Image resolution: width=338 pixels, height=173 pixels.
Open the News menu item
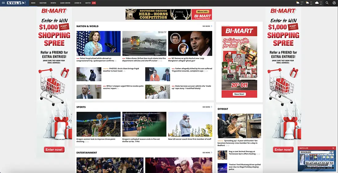pyautogui.click(x=33, y=3)
